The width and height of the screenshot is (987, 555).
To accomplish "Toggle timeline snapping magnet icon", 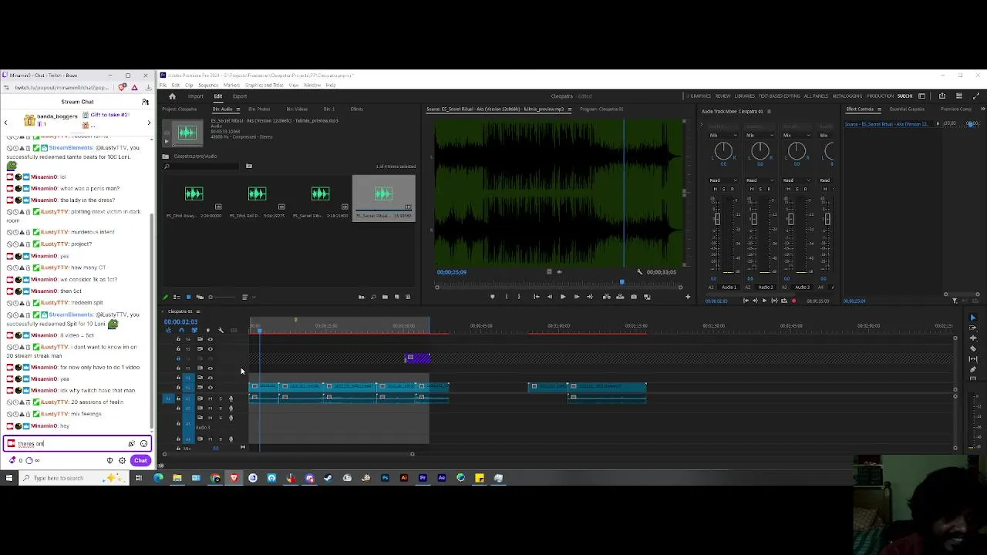I will (x=181, y=330).
